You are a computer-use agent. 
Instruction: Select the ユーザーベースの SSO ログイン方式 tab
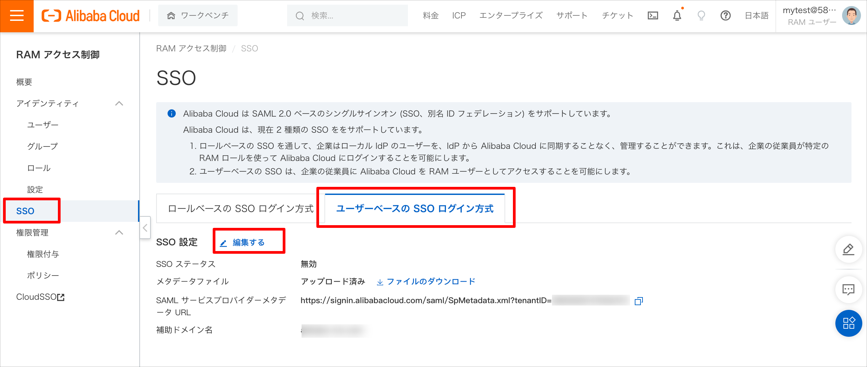(415, 208)
